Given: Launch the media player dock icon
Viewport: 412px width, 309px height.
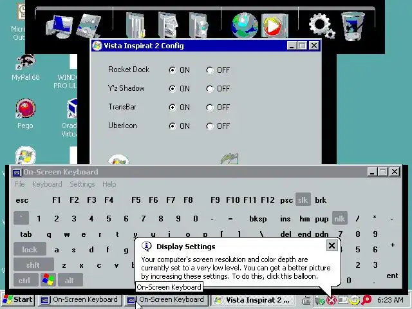Looking at the screenshot, I should (275, 26).
